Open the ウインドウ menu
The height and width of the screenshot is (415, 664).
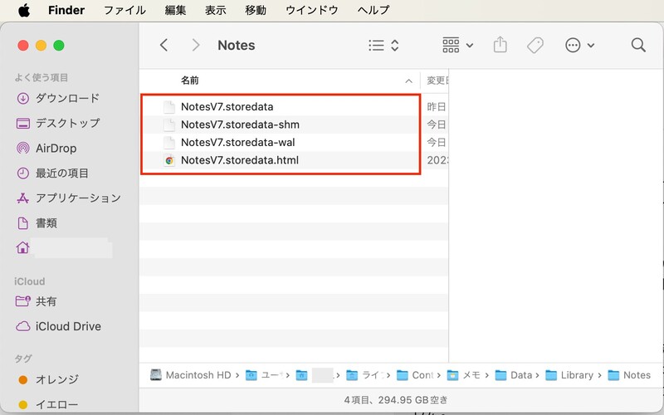312,10
